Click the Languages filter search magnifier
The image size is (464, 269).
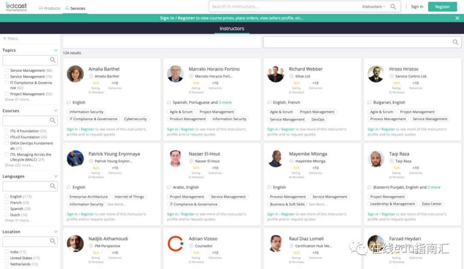tap(53, 186)
